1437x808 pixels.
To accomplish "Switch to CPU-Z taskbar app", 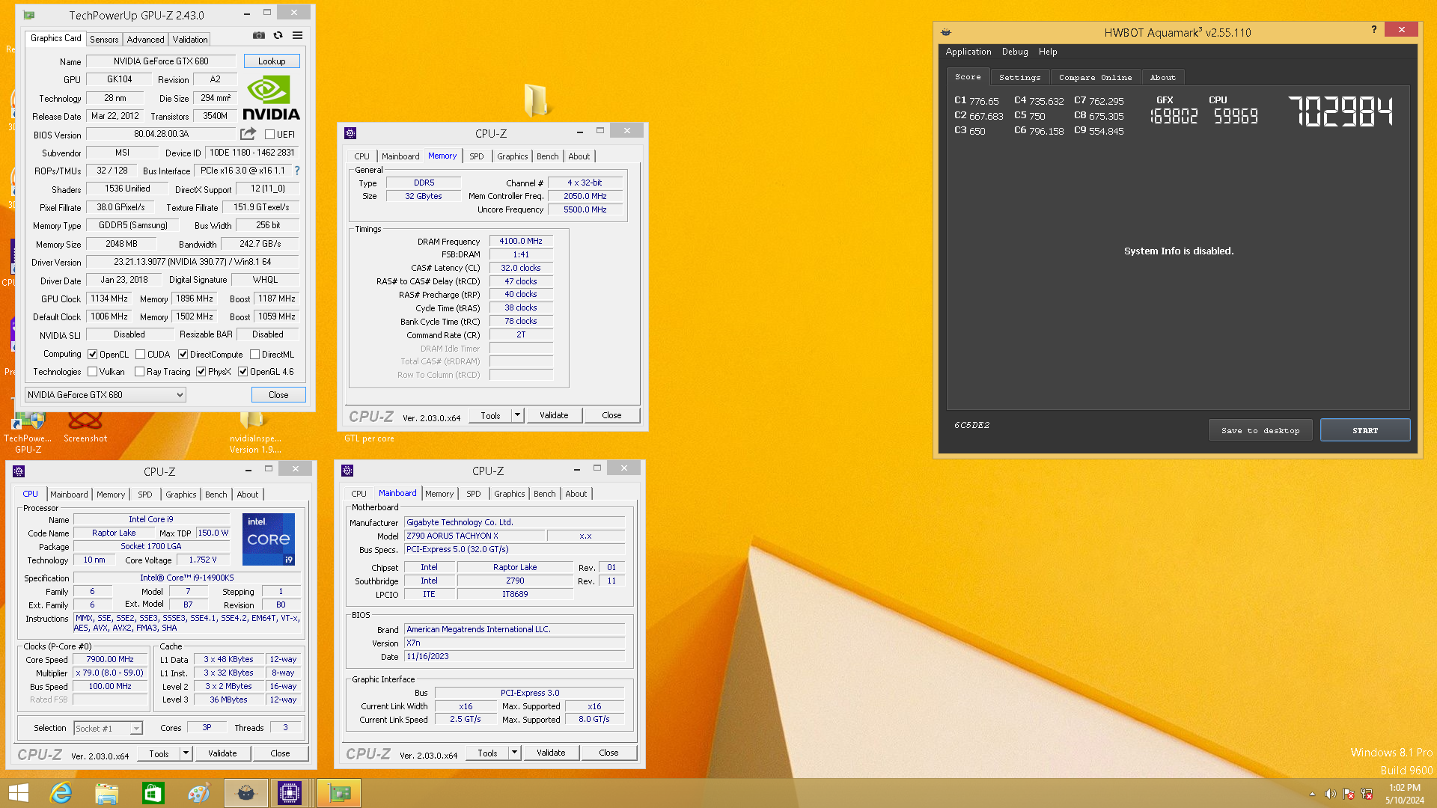I will [290, 793].
